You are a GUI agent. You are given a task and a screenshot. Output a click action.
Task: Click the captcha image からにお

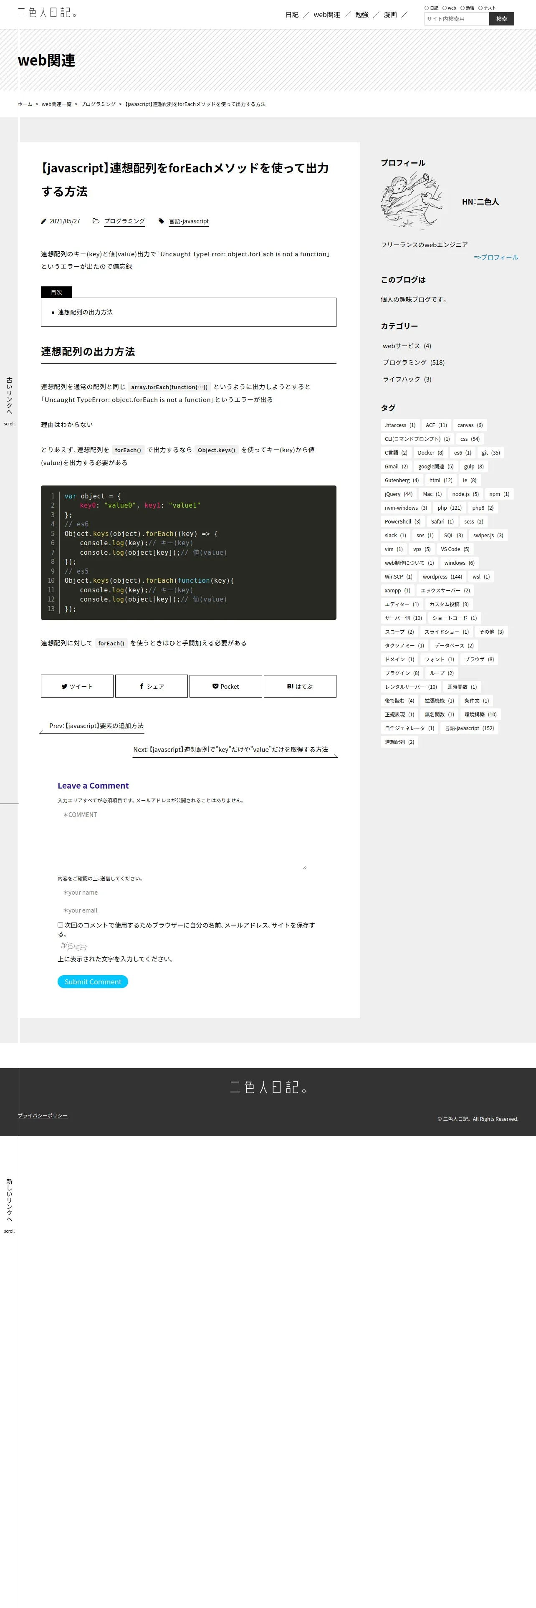(73, 946)
